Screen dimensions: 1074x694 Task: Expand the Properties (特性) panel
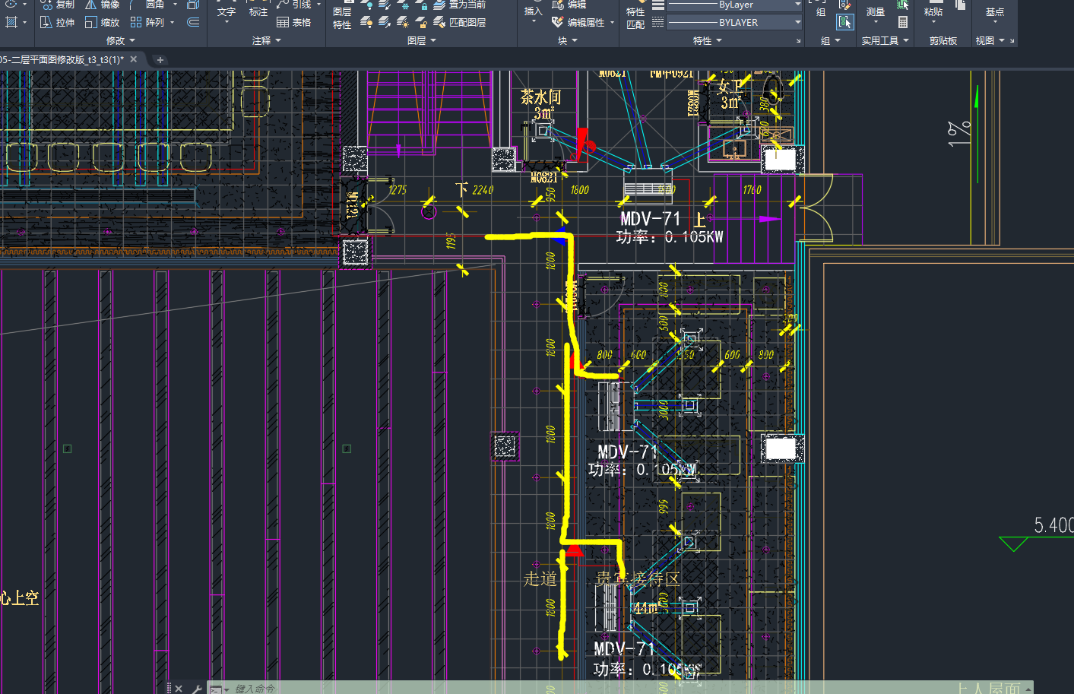point(707,40)
